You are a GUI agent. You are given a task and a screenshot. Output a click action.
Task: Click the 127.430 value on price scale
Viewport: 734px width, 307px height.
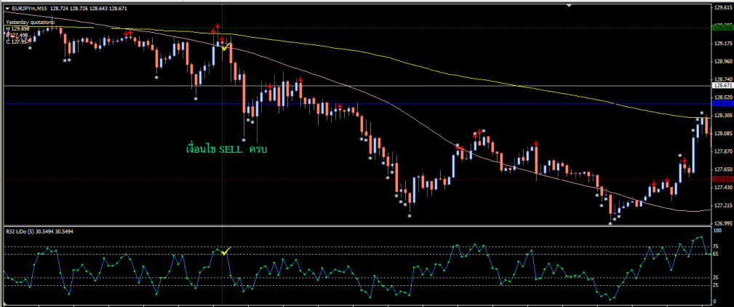click(x=722, y=188)
